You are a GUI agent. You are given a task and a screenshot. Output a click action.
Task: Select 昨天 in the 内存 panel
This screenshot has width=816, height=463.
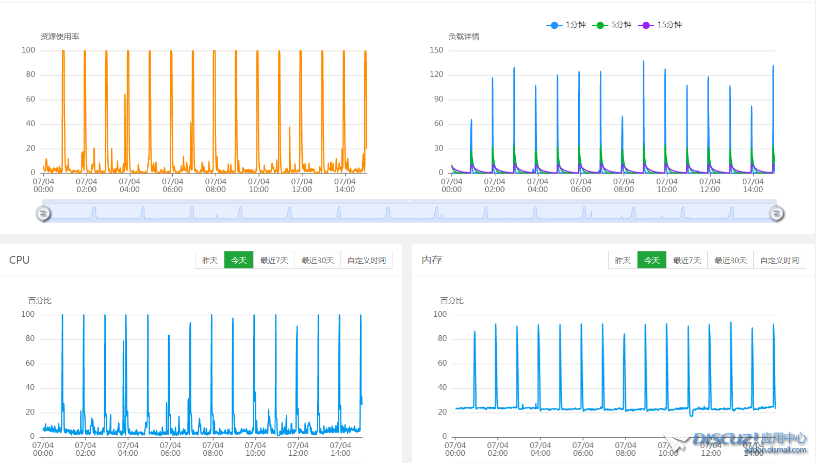pos(623,260)
